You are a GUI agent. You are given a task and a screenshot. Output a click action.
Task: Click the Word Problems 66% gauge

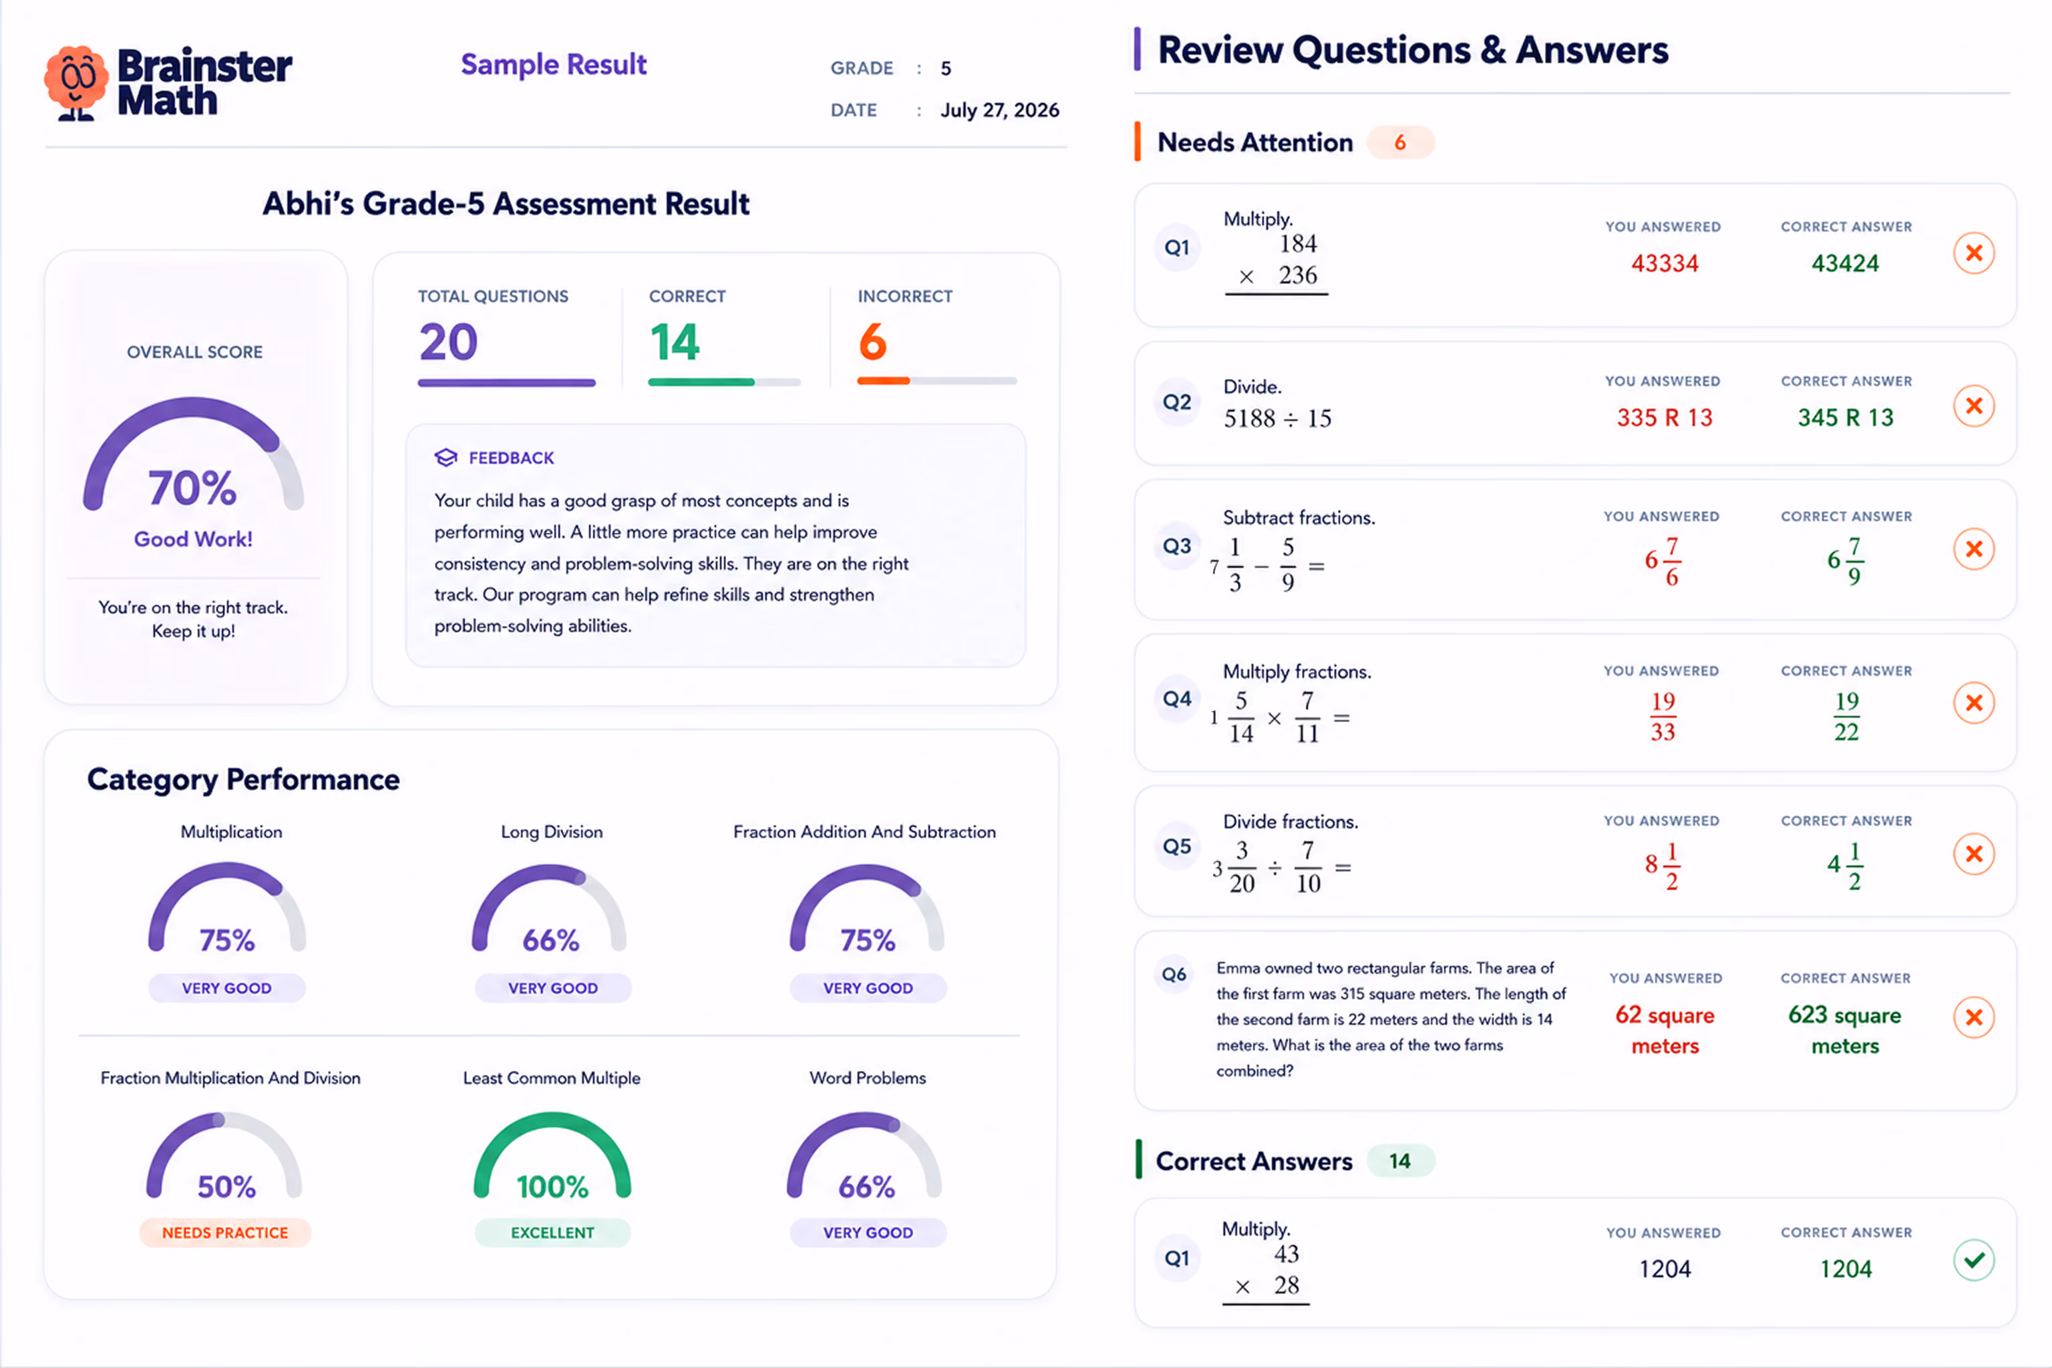(x=864, y=1156)
